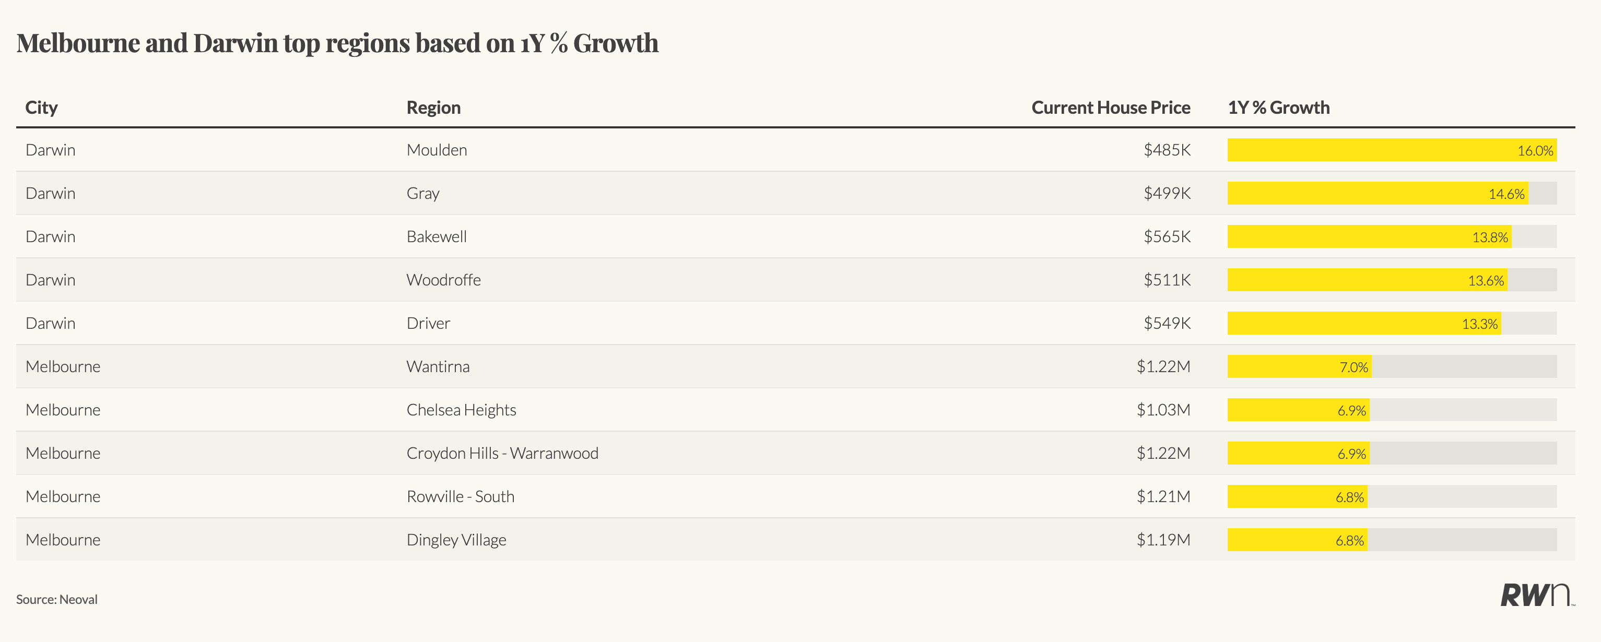Screen dimensions: 1601x642
Task: Select the Rowville - South region cell
Action: (x=460, y=496)
